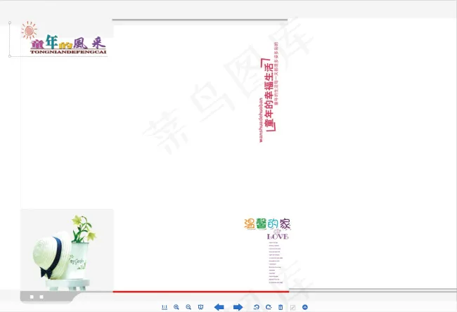Click the colorful 童年的風采 logo
This screenshot has width=457, height=312.
(x=67, y=45)
